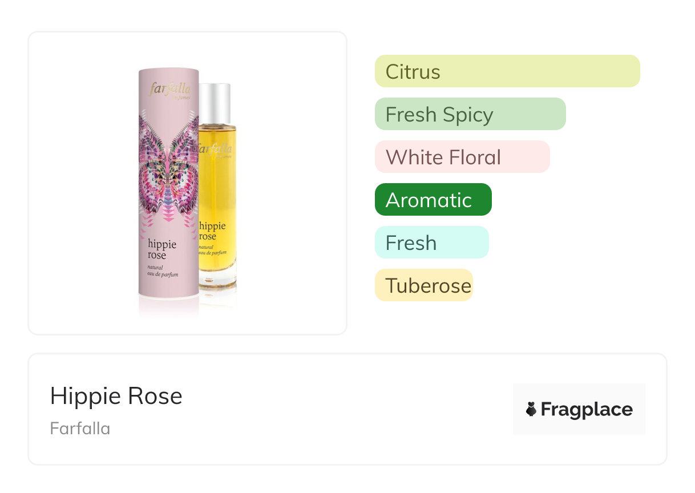
Task: Click the Fresh accord label
Action: pos(431,243)
